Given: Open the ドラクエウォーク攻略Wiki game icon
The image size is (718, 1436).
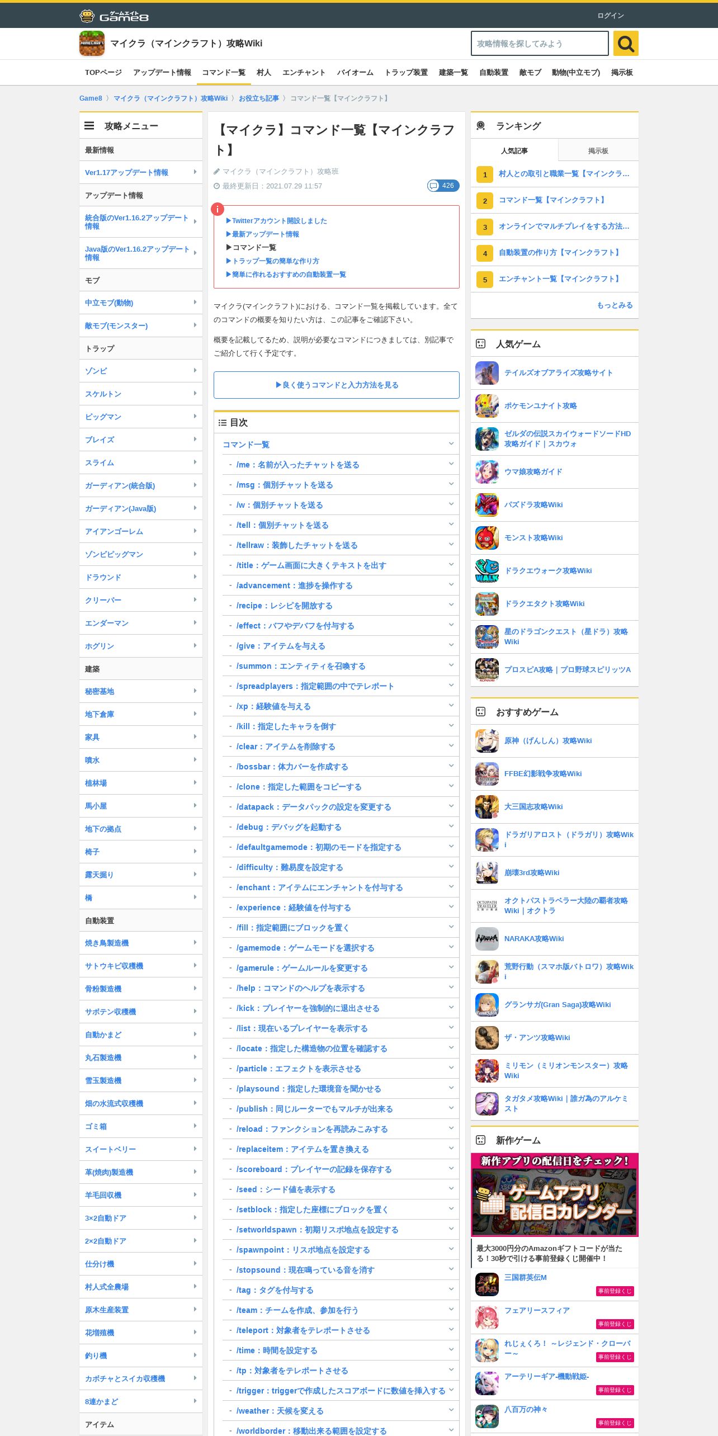Looking at the screenshot, I should click(487, 571).
